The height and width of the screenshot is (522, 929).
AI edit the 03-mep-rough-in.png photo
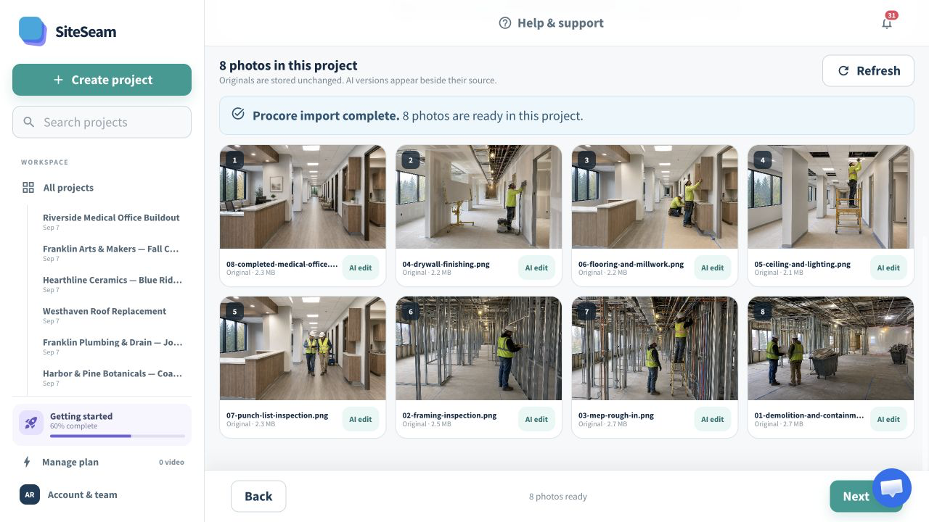pyautogui.click(x=712, y=419)
